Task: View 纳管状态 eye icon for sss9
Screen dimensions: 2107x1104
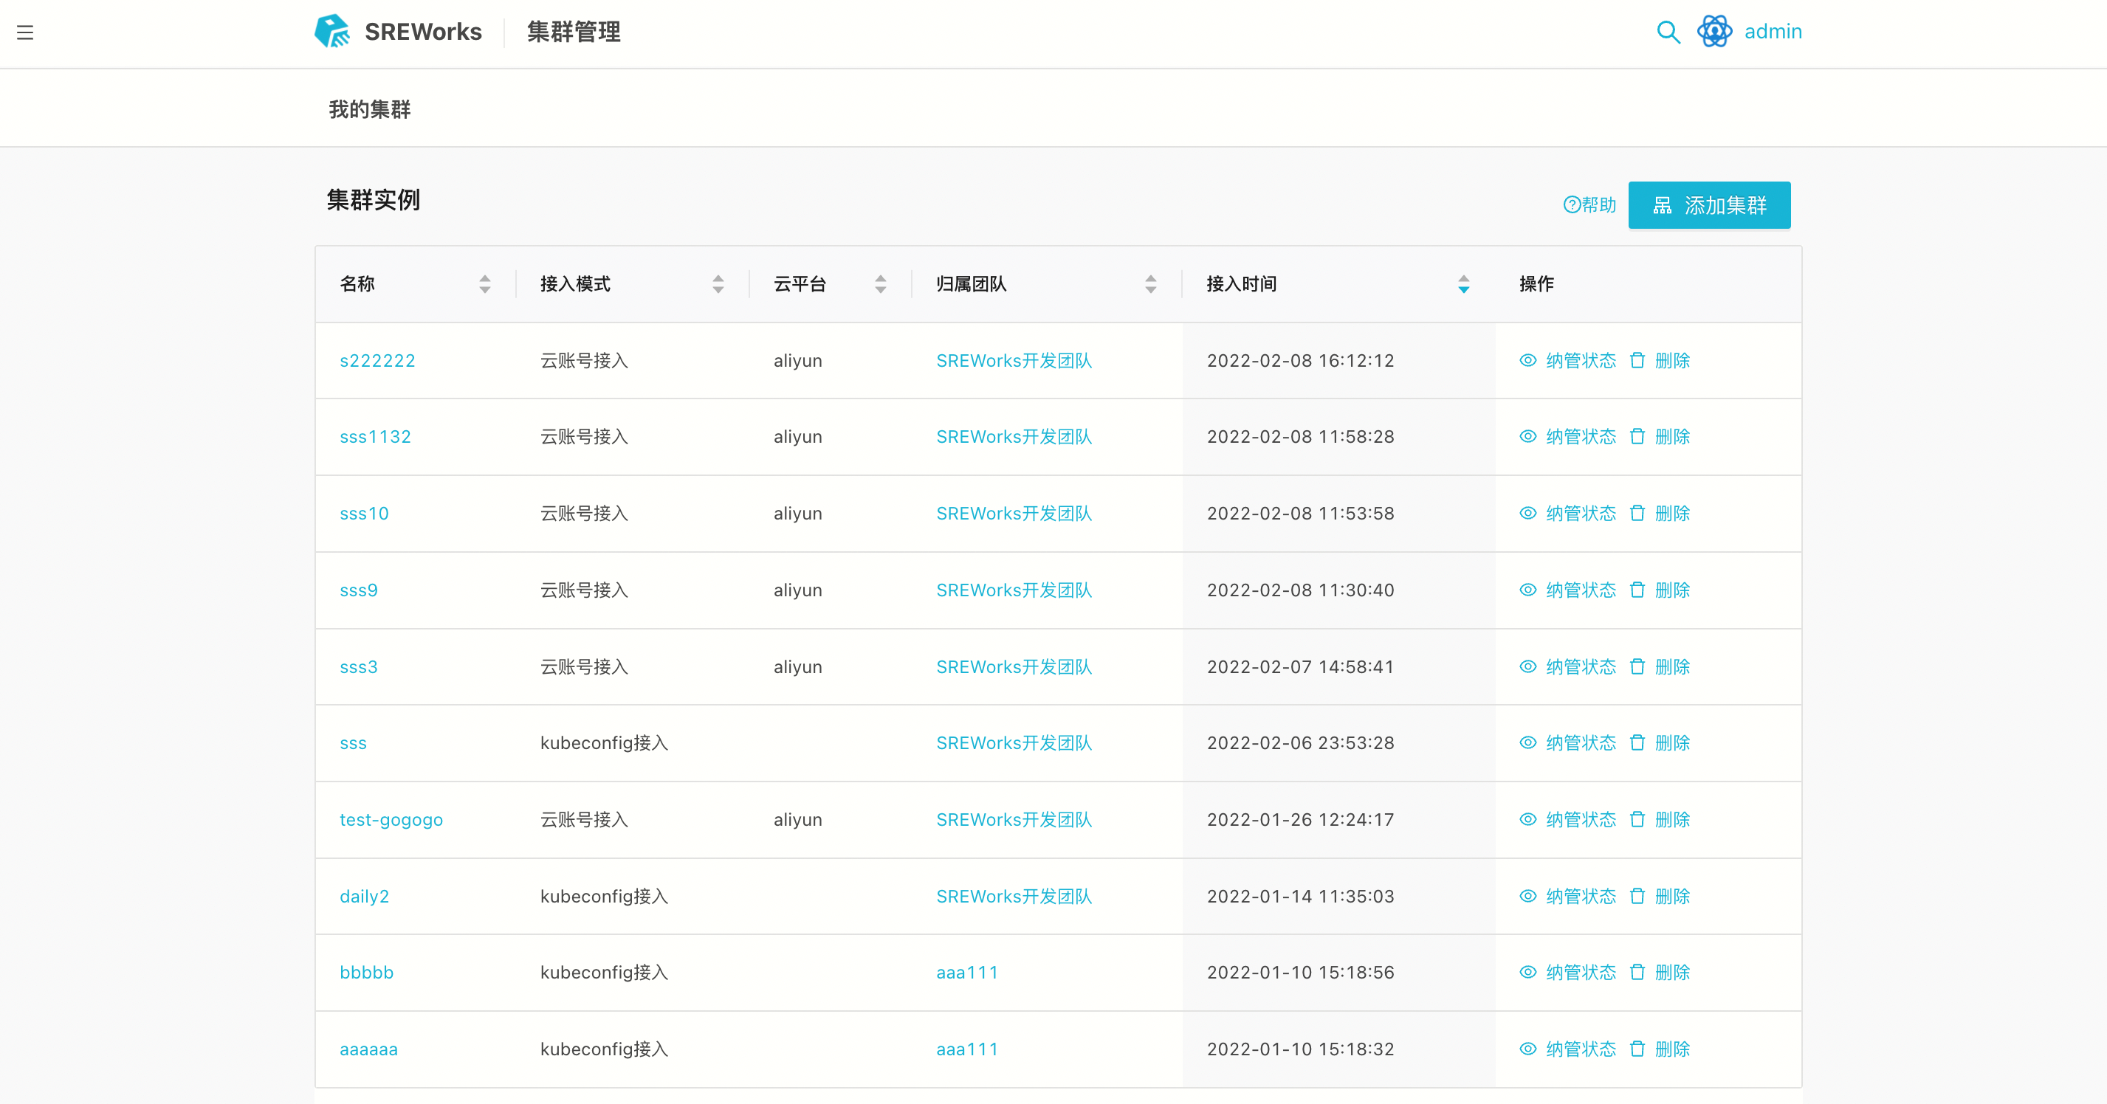Action: tap(1527, 590)
